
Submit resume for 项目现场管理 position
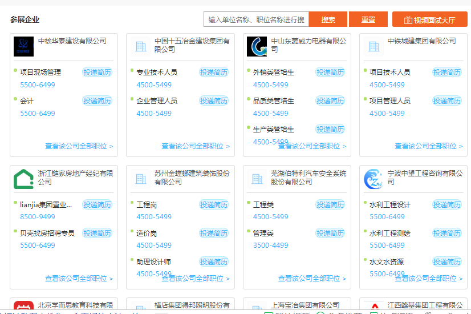tap(97, 73)
